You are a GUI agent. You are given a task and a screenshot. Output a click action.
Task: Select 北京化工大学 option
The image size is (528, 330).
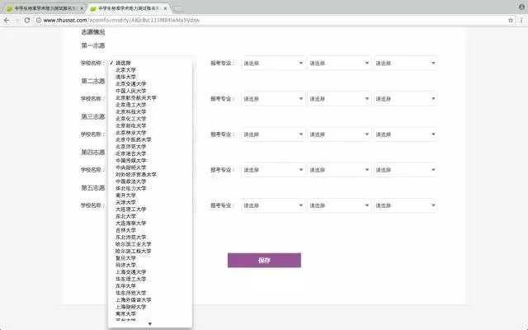pos(150,119)
